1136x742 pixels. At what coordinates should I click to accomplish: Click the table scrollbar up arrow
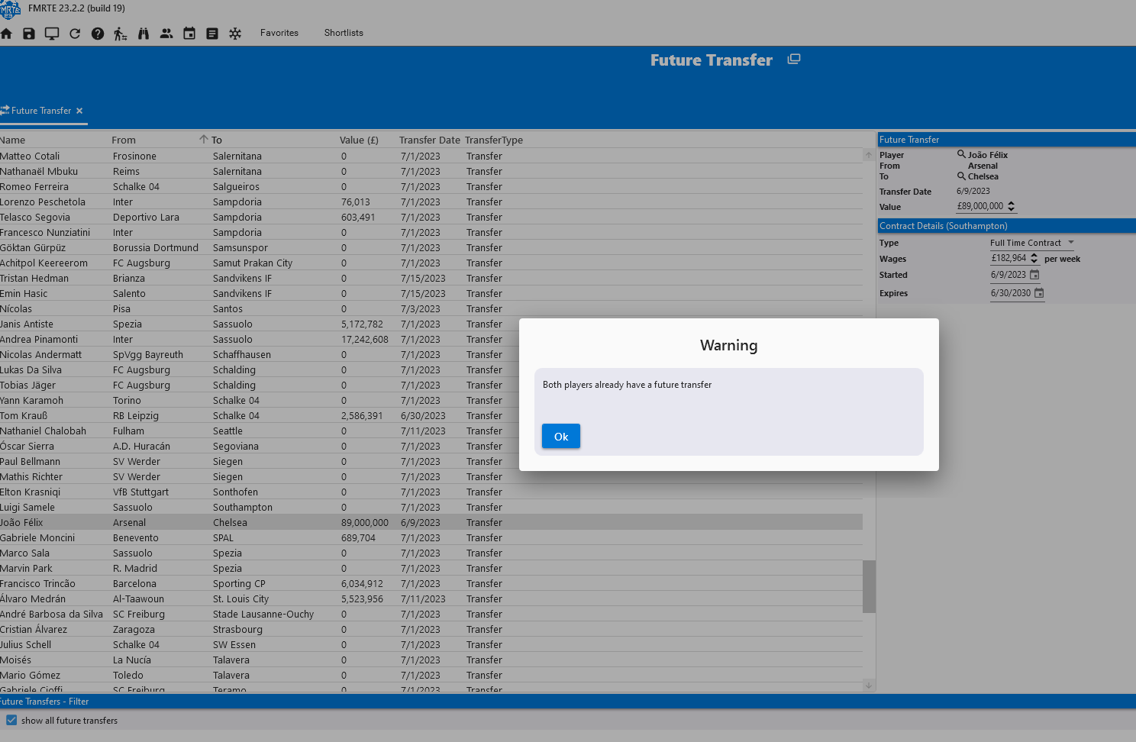tap(869, 155)
